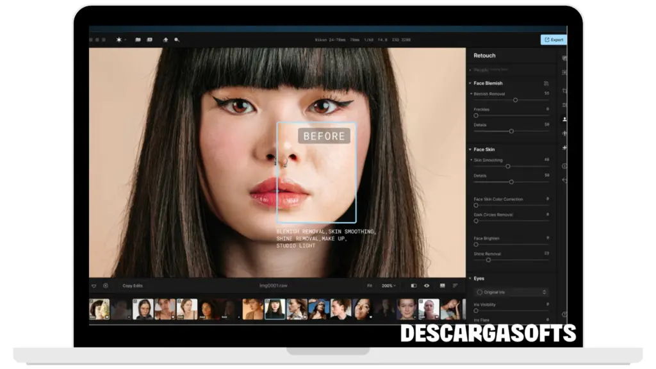Open the portrait retouch person icon in sidebar
Viewport: 656px width, 369px height.
(564, 119)
